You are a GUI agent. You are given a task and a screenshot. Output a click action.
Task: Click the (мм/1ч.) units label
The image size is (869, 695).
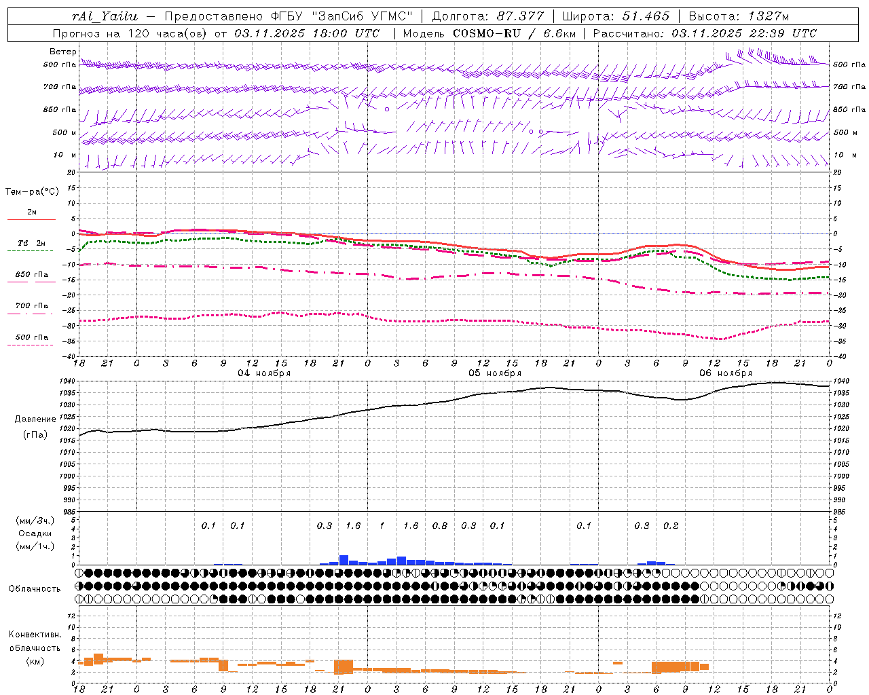point(35,546)
